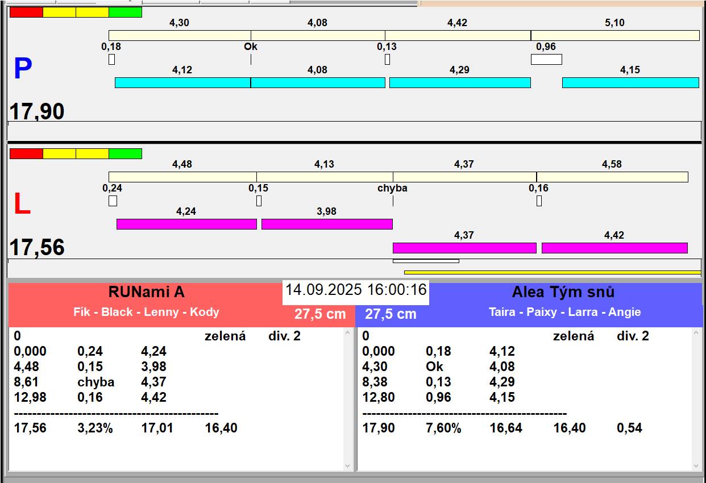The image size is (706, 483).
Task: Click the magenta 3,98 run bar in lane L
Action: point(327,224)
